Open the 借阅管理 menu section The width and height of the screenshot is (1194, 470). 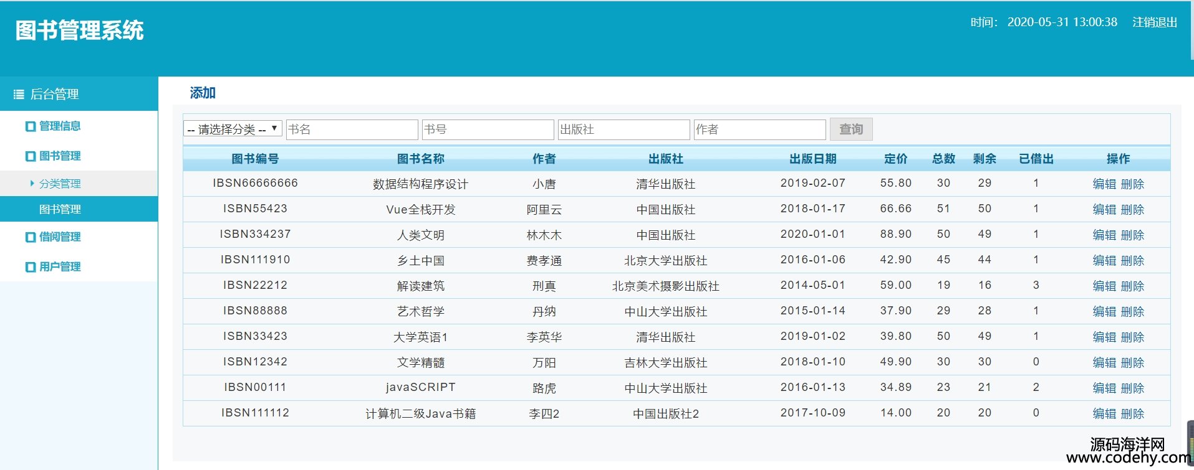click(x=60, y=237)
